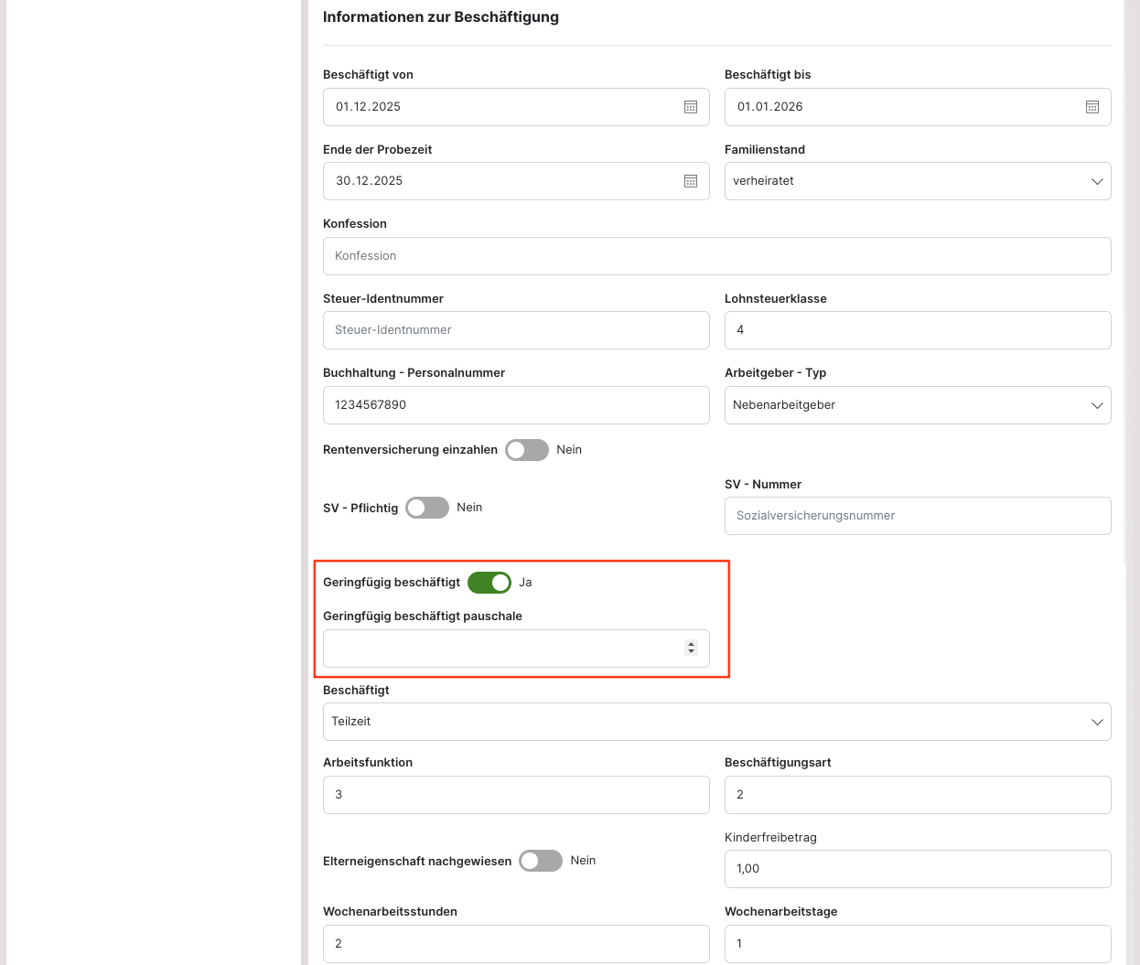Select the Wochenarbeitsstunden field
Image resolution: width=1140 pixels, height=965 pixels.
pyautogui.click(x=516, y=943)
